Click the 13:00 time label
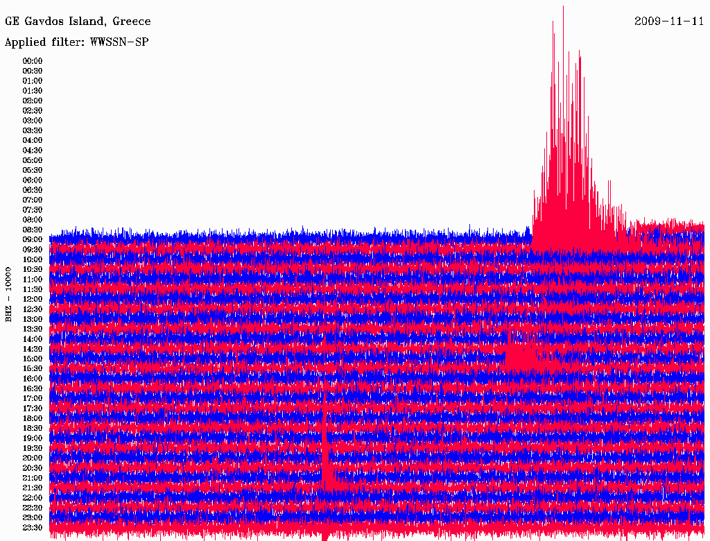Screen dimensions: 710x541 click(x=33, y=319)
